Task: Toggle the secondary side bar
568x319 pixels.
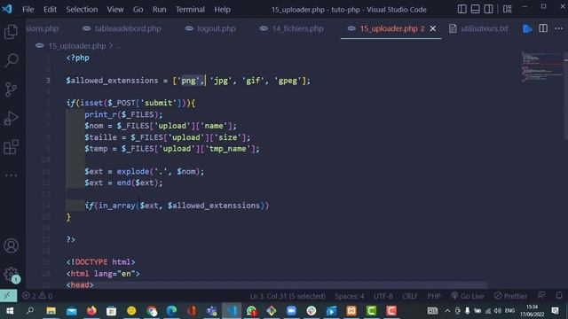Action: point(488,9)
